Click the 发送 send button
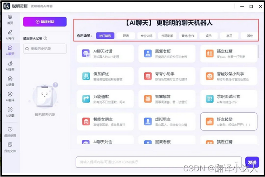Viewport: 265px width, 177px height. tap(252, 162)
